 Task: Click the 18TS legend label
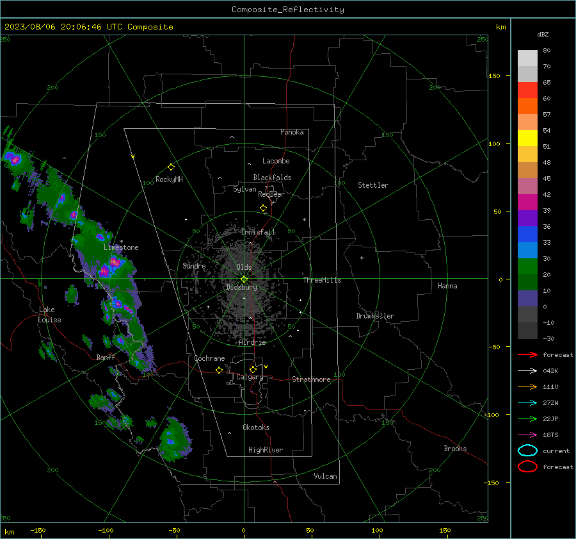pyautogui.click(x=550, y=435)
